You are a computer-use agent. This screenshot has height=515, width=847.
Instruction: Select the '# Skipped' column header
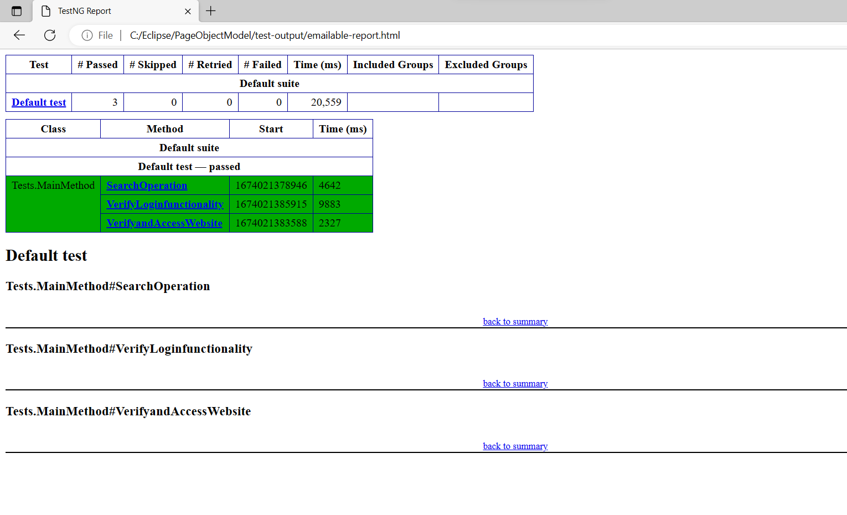(153, 65)
